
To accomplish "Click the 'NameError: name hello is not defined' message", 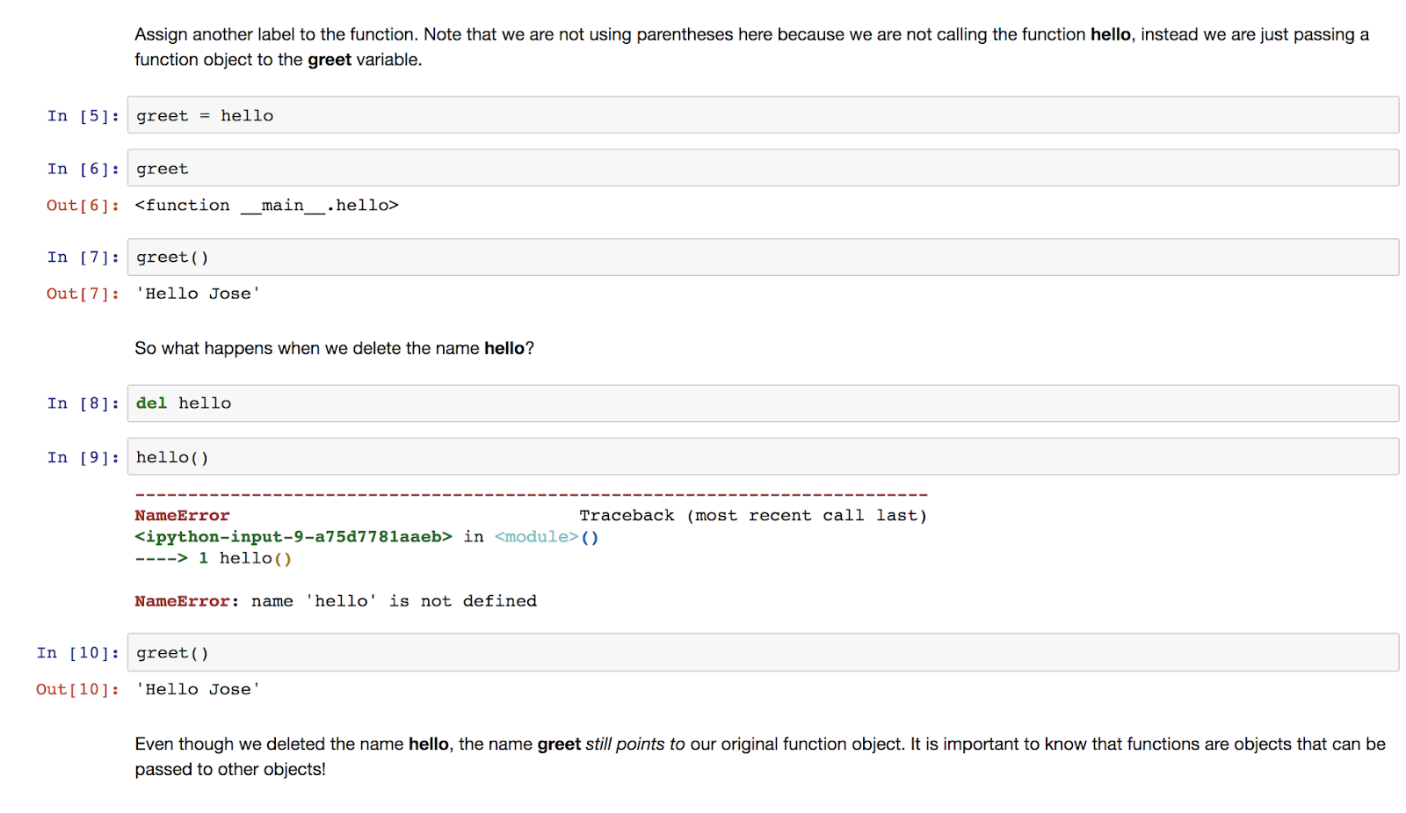I will pyautogui.click(x=335, y=601).
